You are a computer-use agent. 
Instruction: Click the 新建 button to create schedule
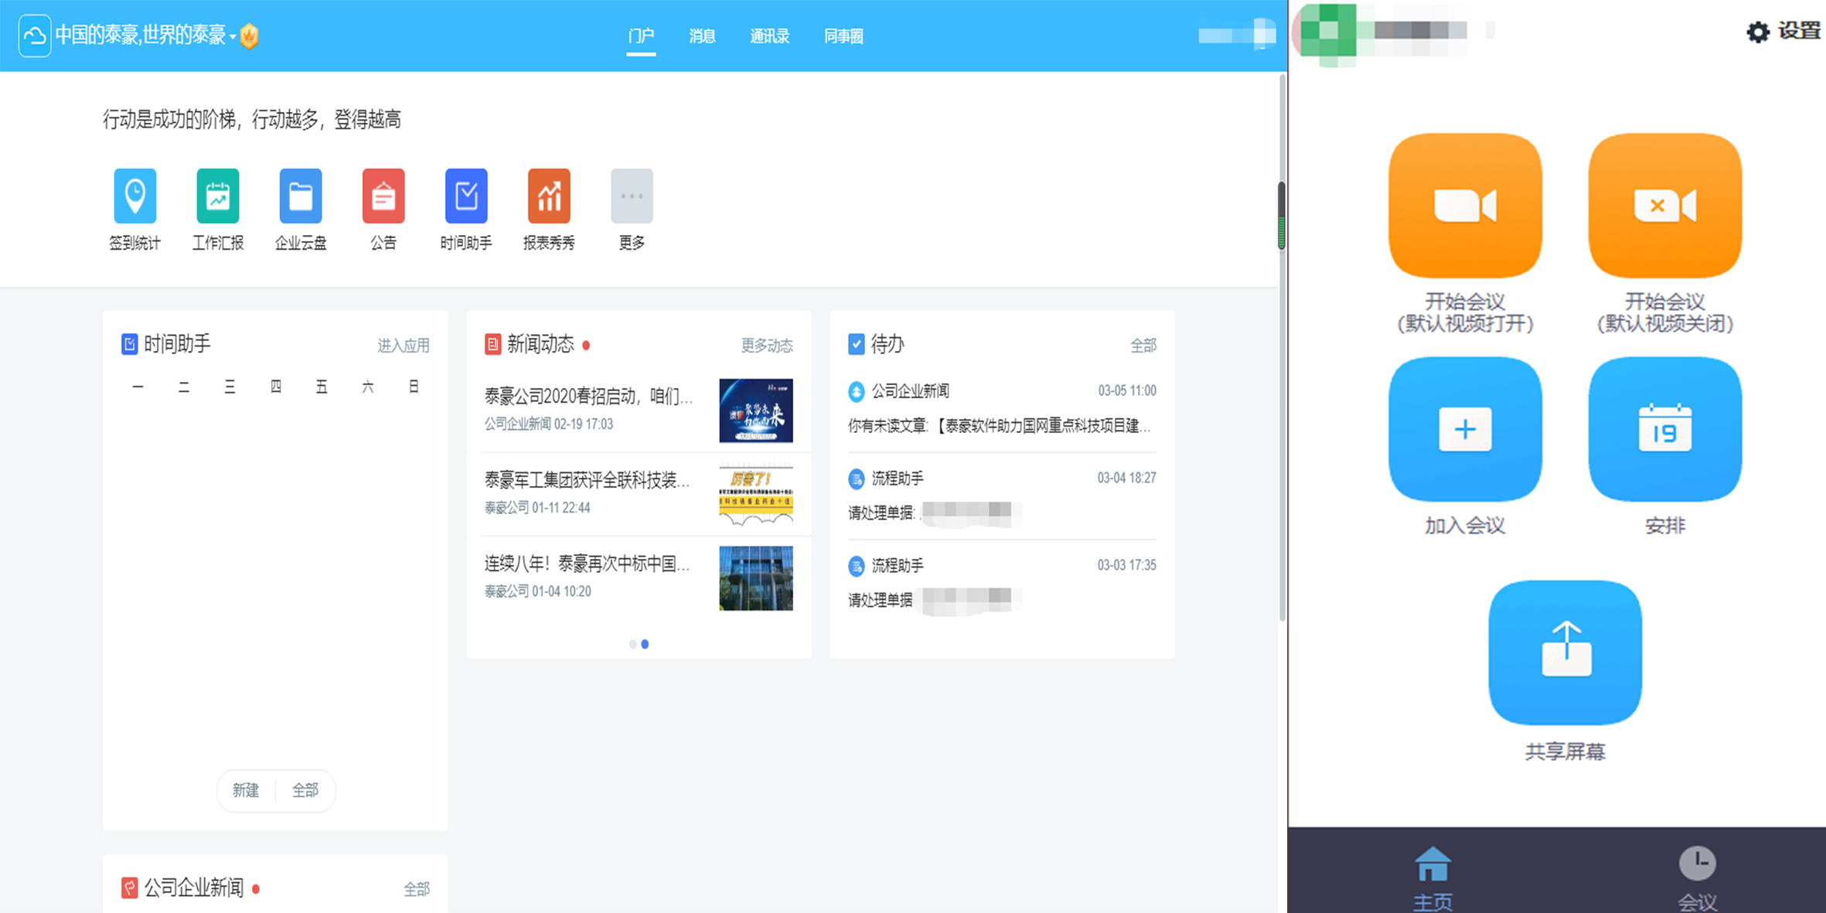pos(246,790)
